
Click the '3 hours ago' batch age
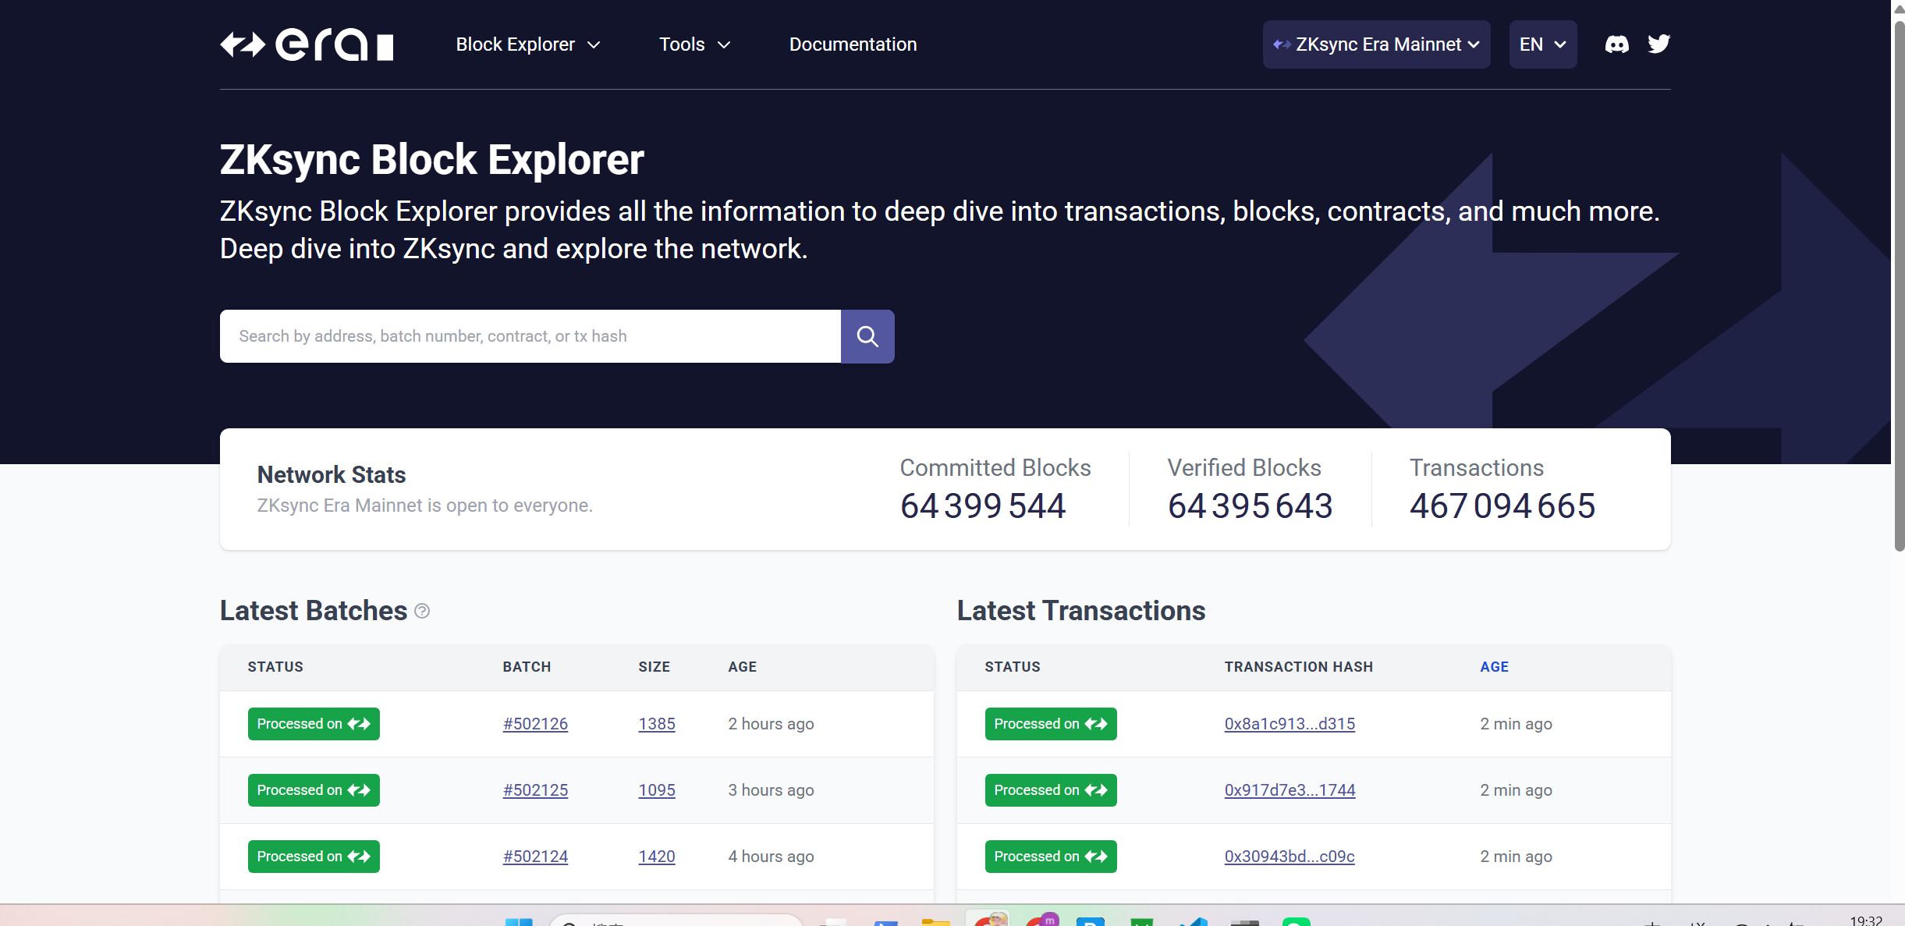click(771, 790)
